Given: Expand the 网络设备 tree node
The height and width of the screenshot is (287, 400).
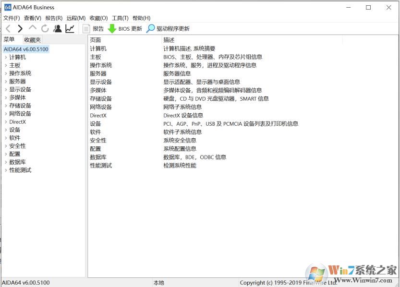Looking at the screenshot, I should (x=6, y=114).
